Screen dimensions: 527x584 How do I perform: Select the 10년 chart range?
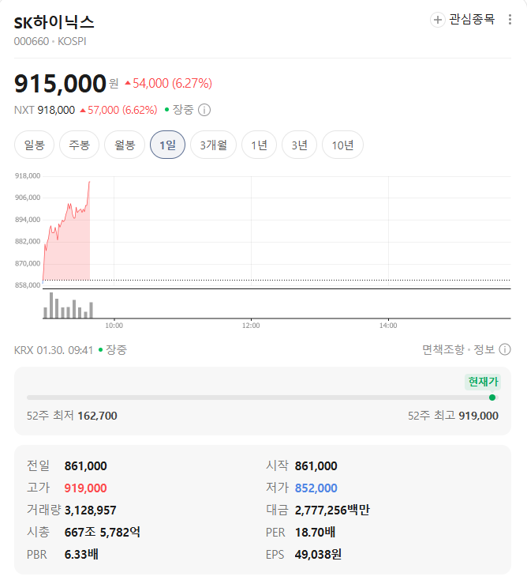coord(343,145)
